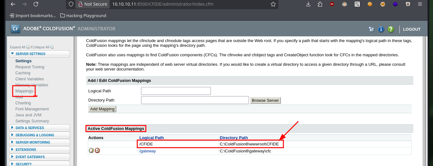
Task: Sort by Directory Path column header
Action: 234,138
